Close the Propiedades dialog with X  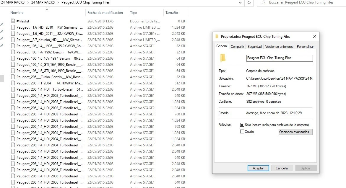tap(314, 36)
